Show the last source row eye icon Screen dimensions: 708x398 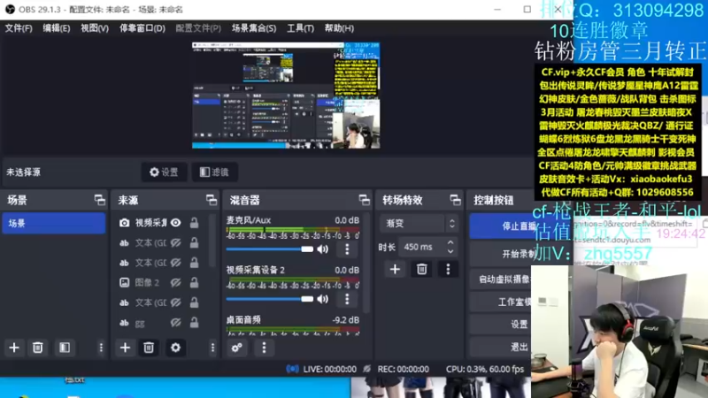175,322
